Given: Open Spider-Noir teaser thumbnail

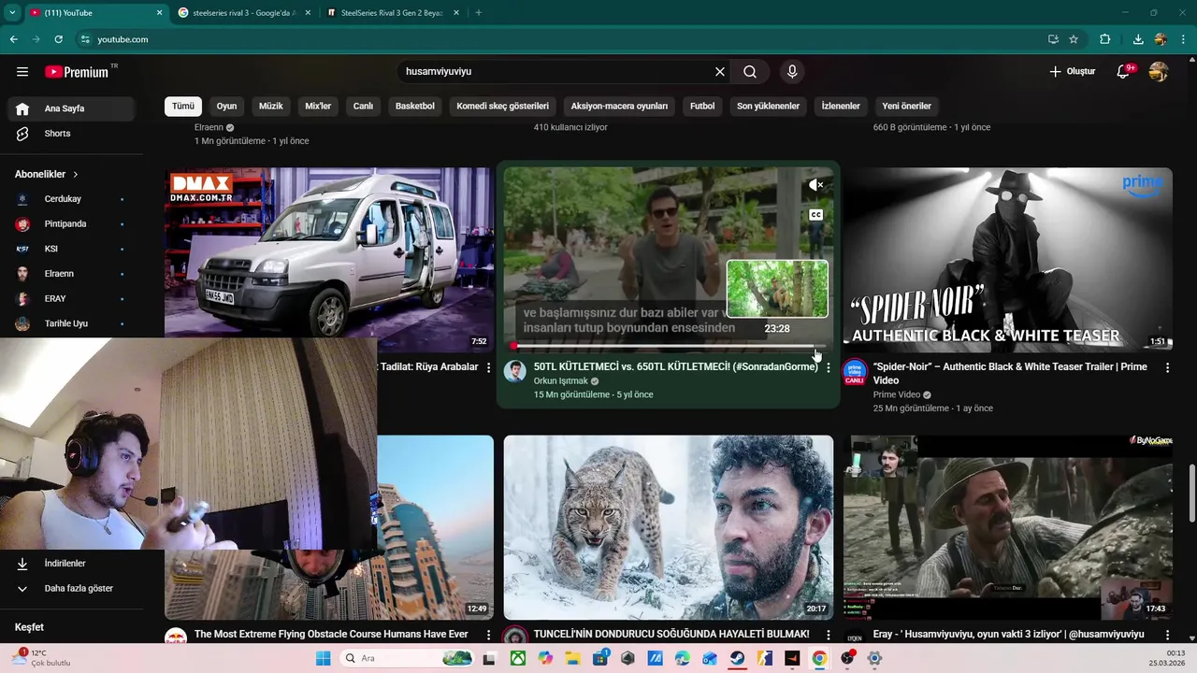Looking at the screenshot, I should point(1008,260).
